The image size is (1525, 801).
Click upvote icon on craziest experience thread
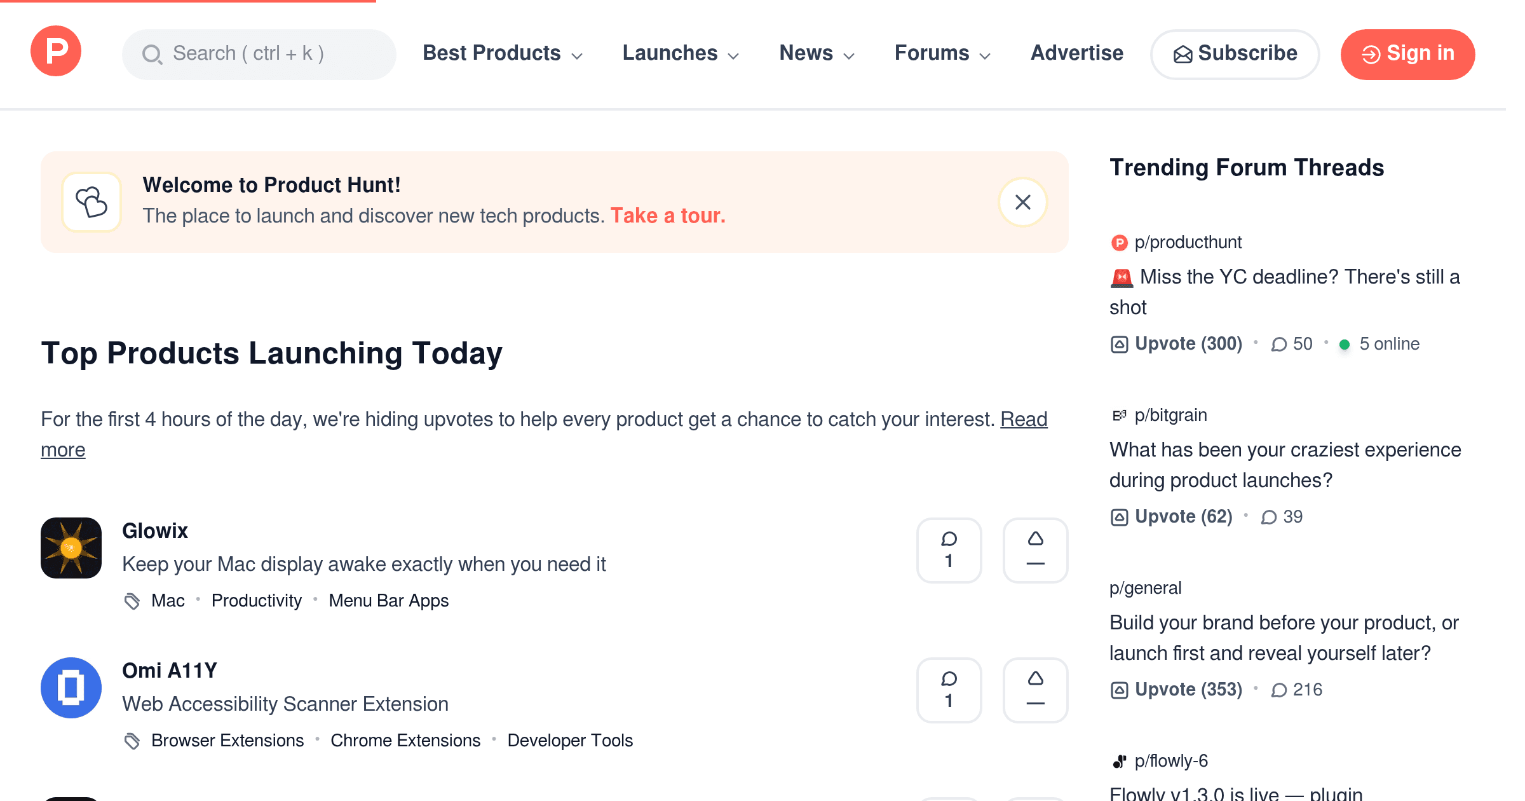coord(1119,517)
